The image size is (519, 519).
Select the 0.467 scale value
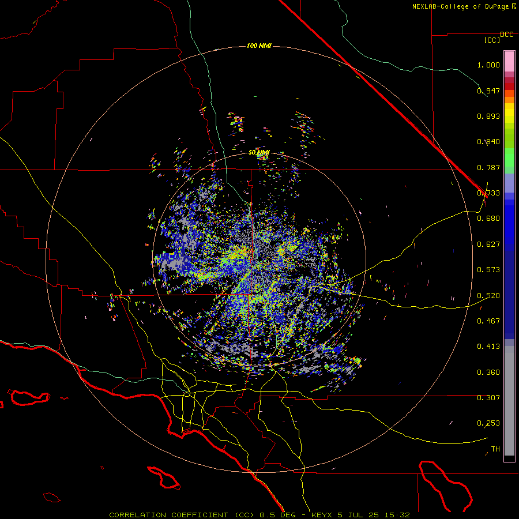click(x=488, y=321)
